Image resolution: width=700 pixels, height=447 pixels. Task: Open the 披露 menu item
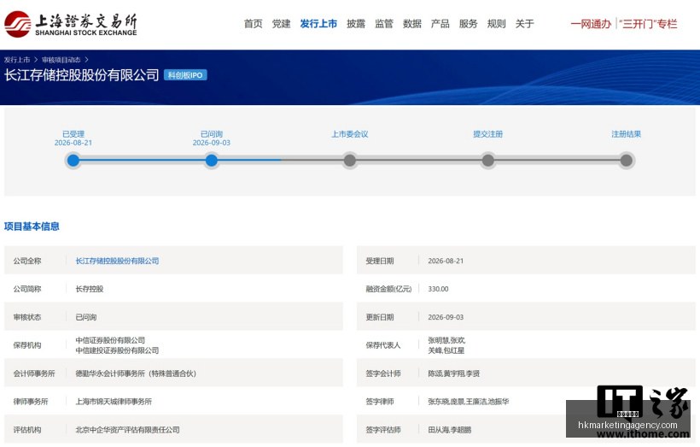(356, 24)
